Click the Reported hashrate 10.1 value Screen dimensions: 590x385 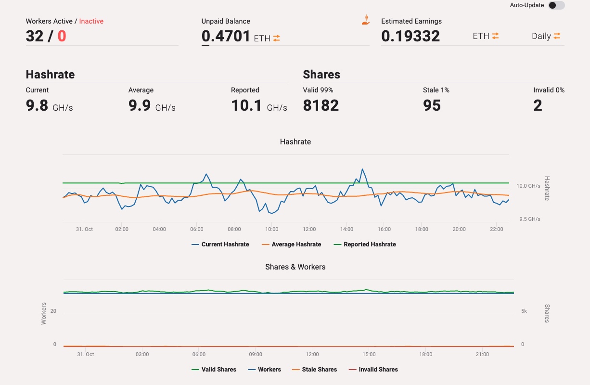pos(246,105)
